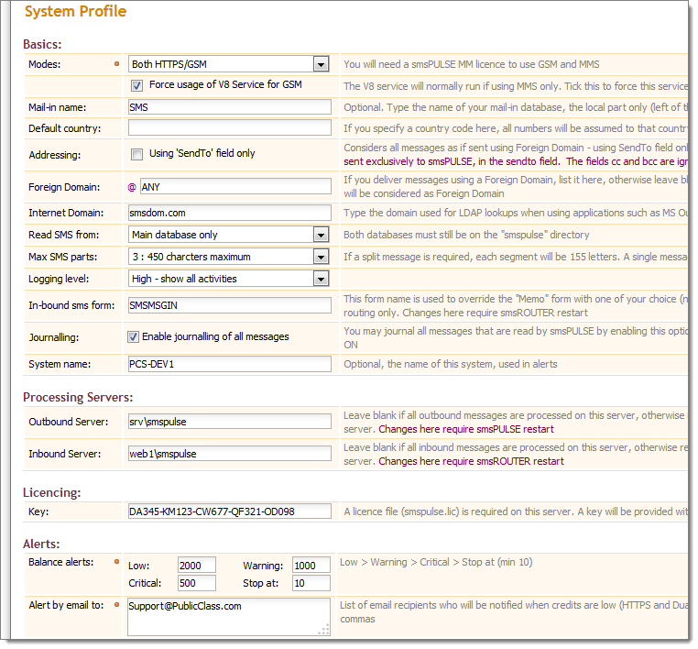698x649 pixels.
Task: Click the 'Both databases must still be' hint
Action: (x=466, y=235)
